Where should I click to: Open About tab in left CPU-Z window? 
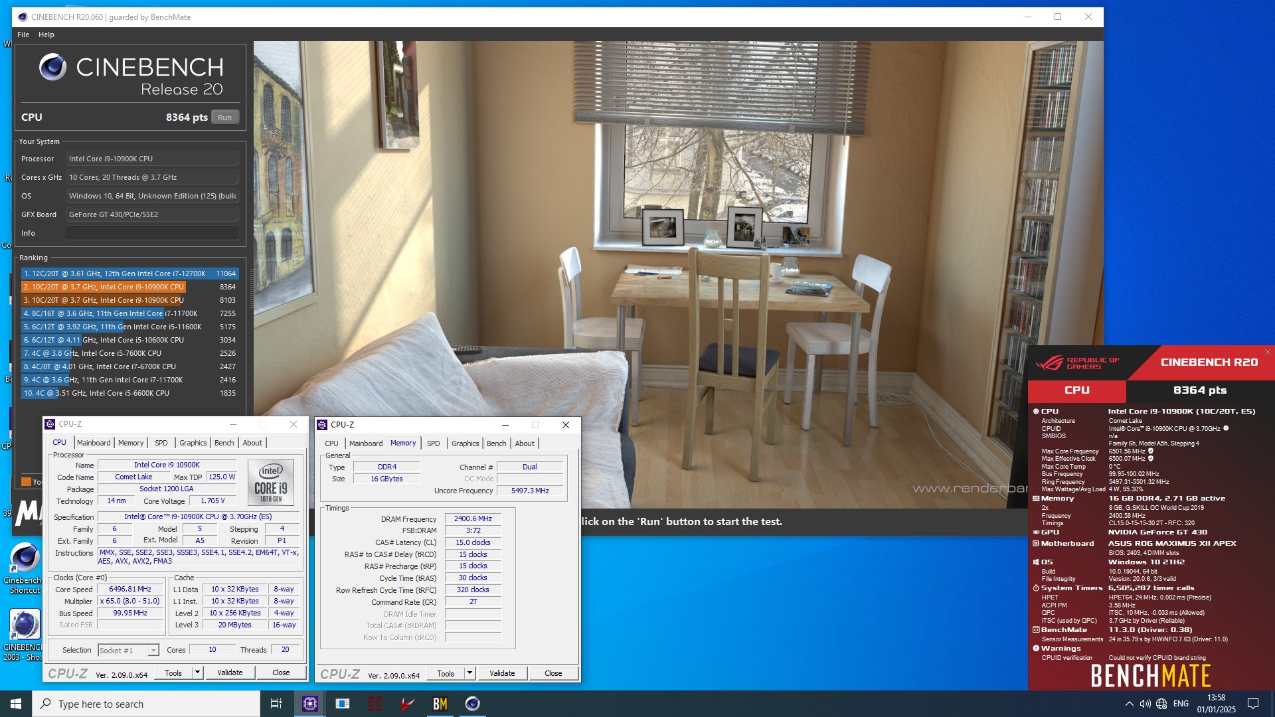(x=252, y=443)
